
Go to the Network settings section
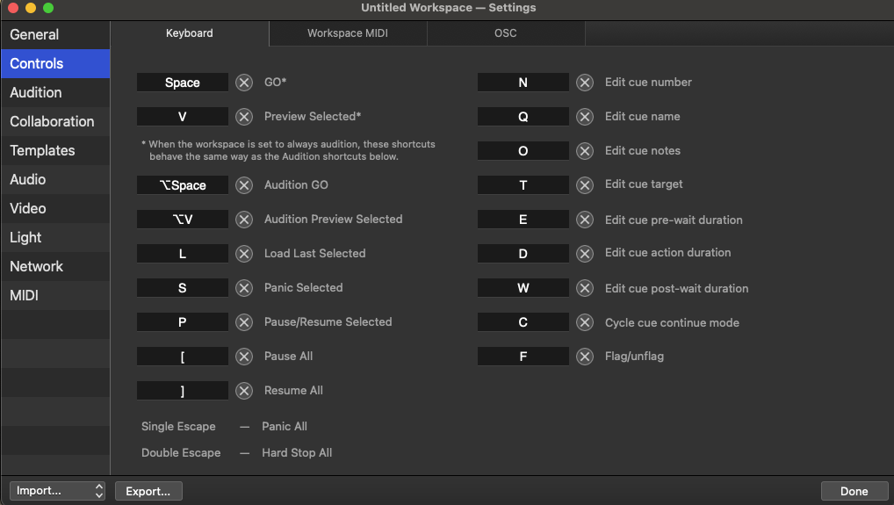point(37,266)
